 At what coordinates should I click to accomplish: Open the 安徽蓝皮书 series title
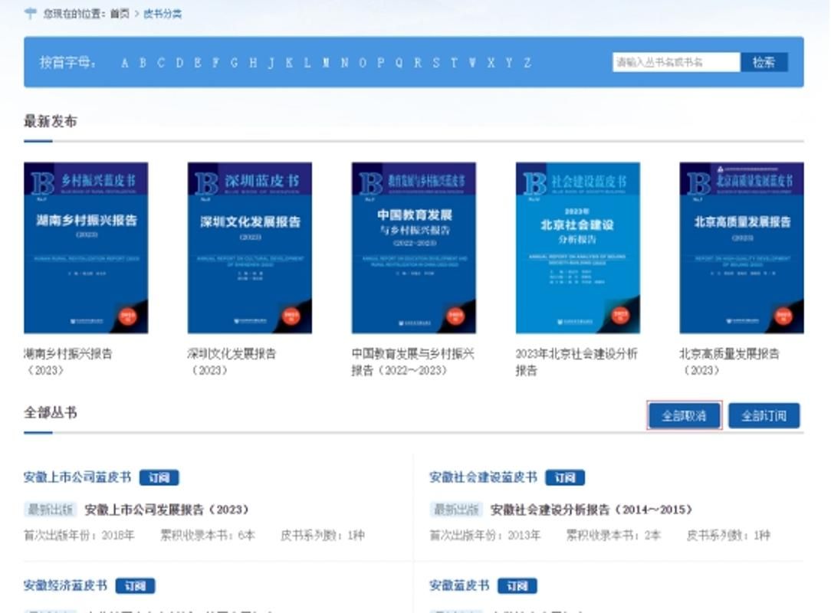tap(459, 586)
